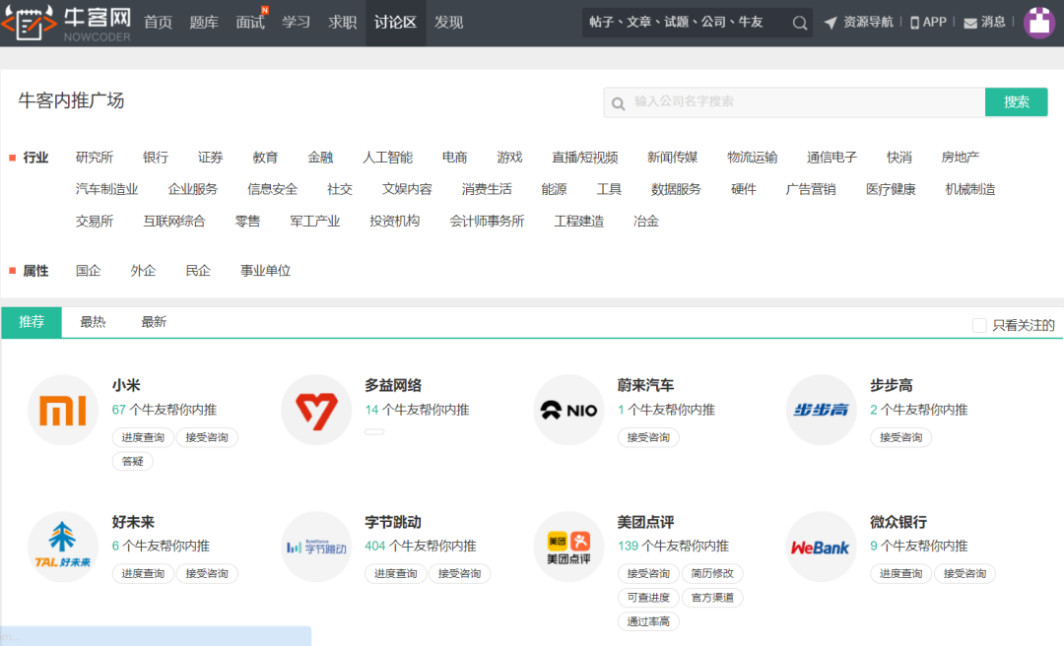The height and width of the screenshot is (646, 1064).
Task: Open the 美团点评 company logo
Action: coord(568,547)
